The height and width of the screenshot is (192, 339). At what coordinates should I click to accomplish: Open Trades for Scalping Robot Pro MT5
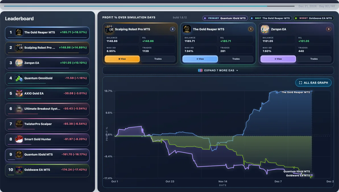click(158, 59)
